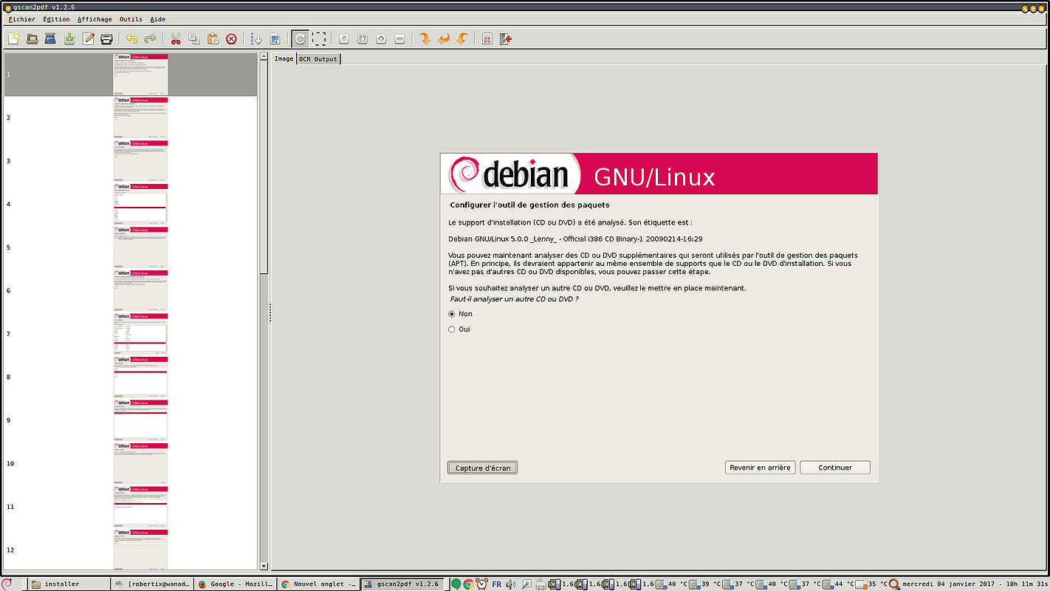Screen dimensions: 1050x591
Task: Zoom image to 100 percent
Action: click(344, 38)
